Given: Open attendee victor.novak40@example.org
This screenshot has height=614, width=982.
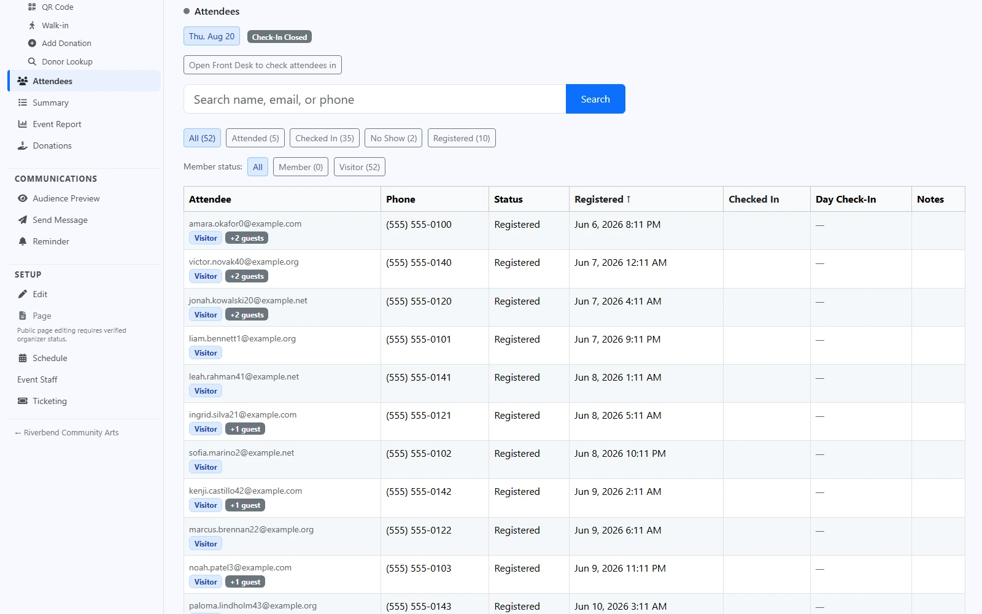Looking at the screenshot, I should (x=244, y=262).
